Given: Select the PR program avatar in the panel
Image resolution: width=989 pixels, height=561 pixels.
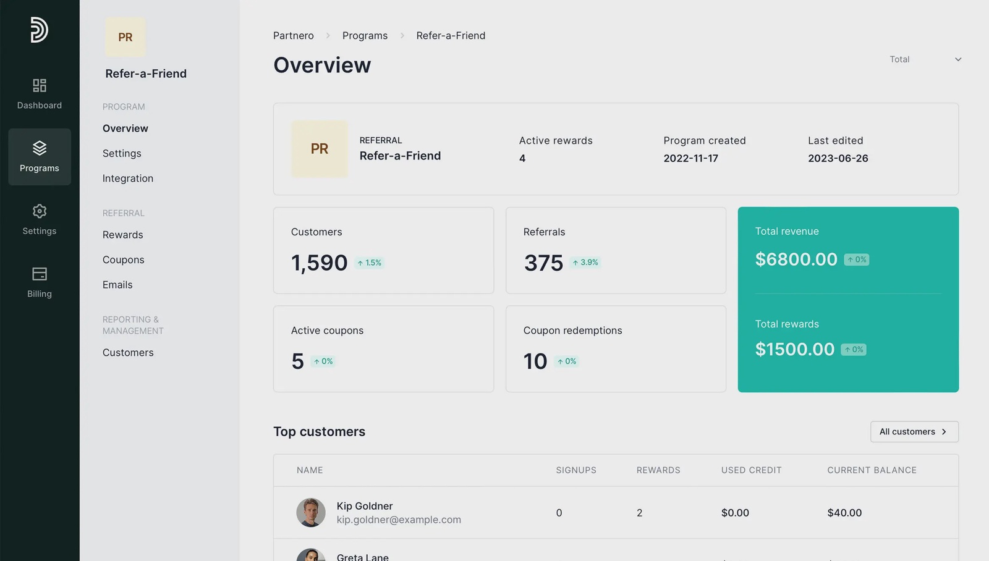Looking at the screenshot, I should [x=125, y=36].
